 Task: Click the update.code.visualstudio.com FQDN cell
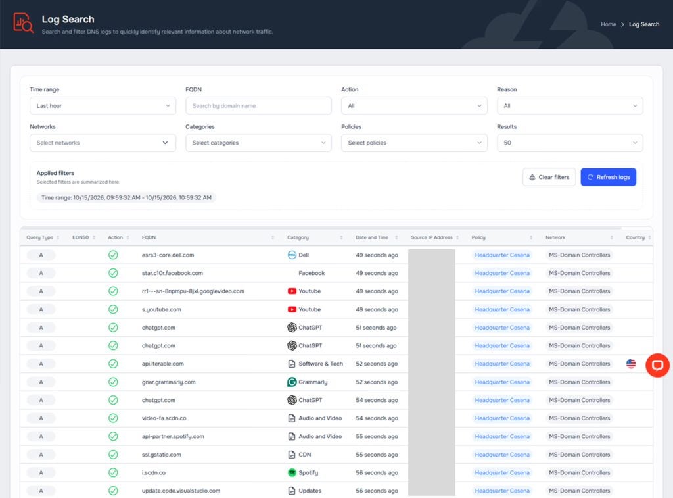coord(181,491)
